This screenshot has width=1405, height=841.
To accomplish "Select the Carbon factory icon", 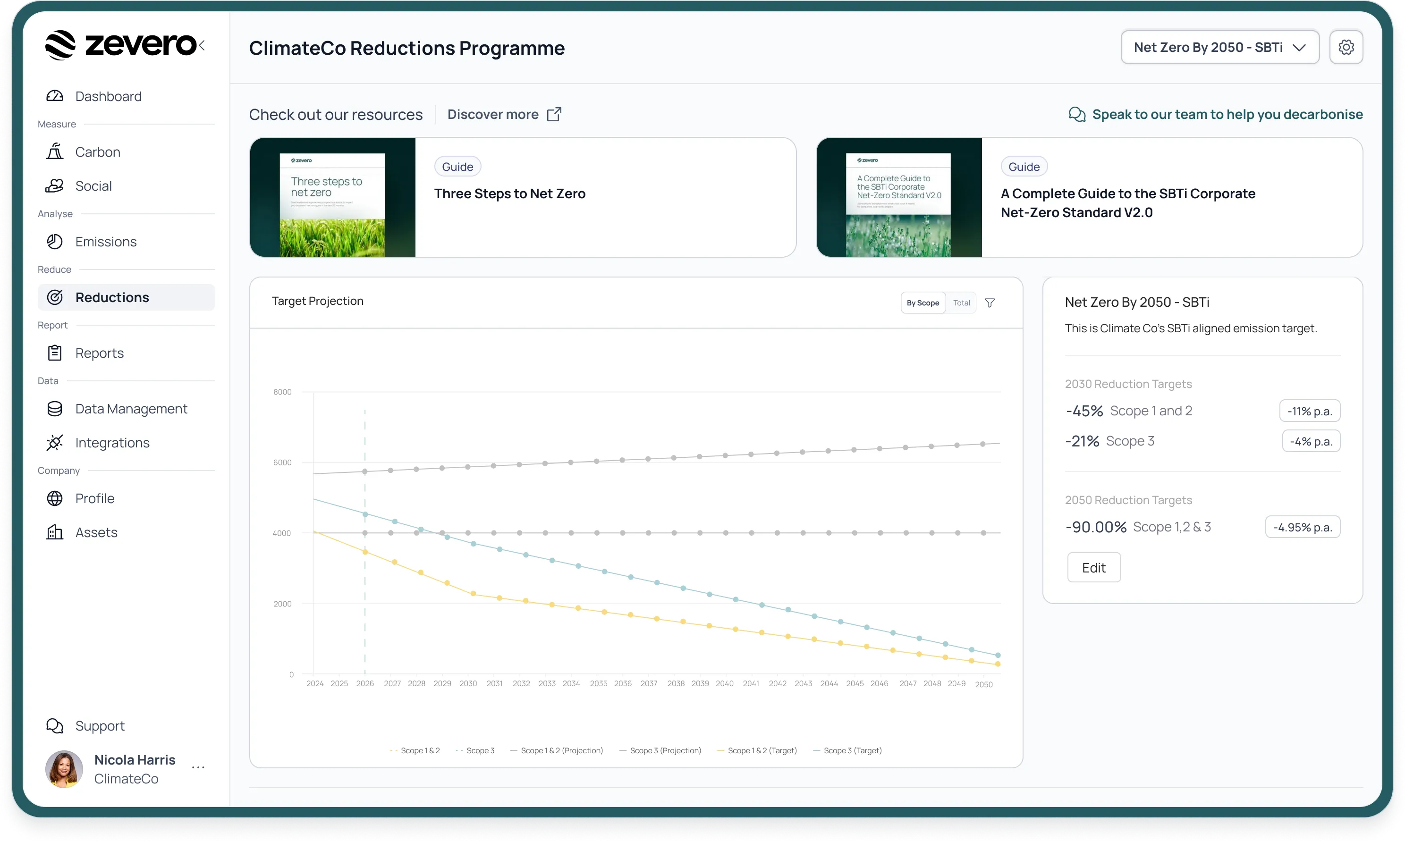I will [x=54, y=152].
